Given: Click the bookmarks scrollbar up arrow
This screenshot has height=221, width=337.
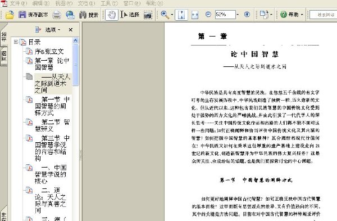Looking at the screenshot, I should click(x=75, y=40).
